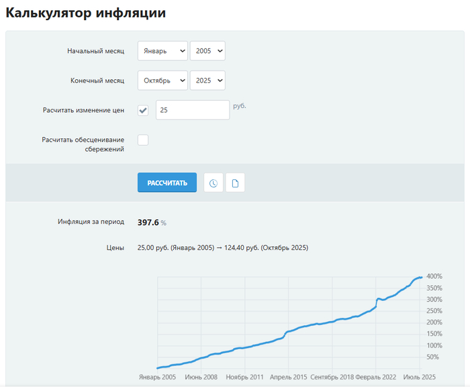Click the 'Расчитать обесценивание сбережений' label
The image size is (470, 391).
point(83,144)
